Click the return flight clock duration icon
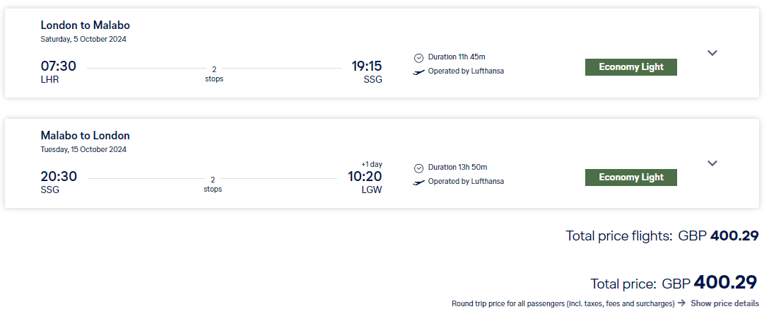This screenshot has height=314, width=769. point(419,168)
